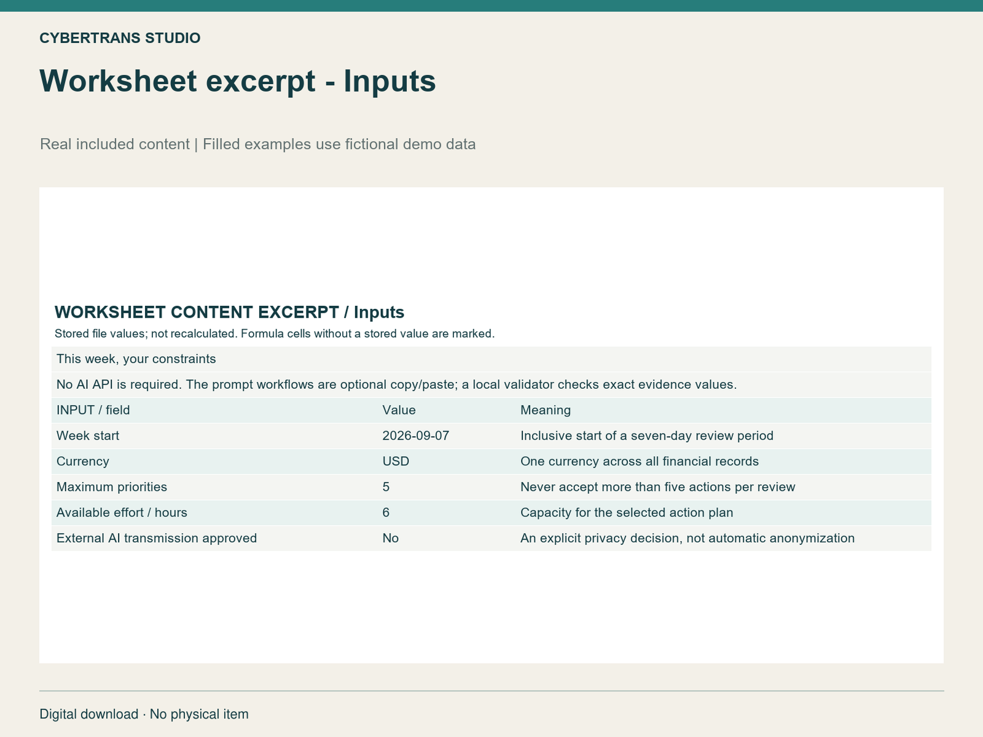Click the Maximum priorities value '5'
Image resolution: width=983 pixels, height=737 pixels.
coord(386,487)
